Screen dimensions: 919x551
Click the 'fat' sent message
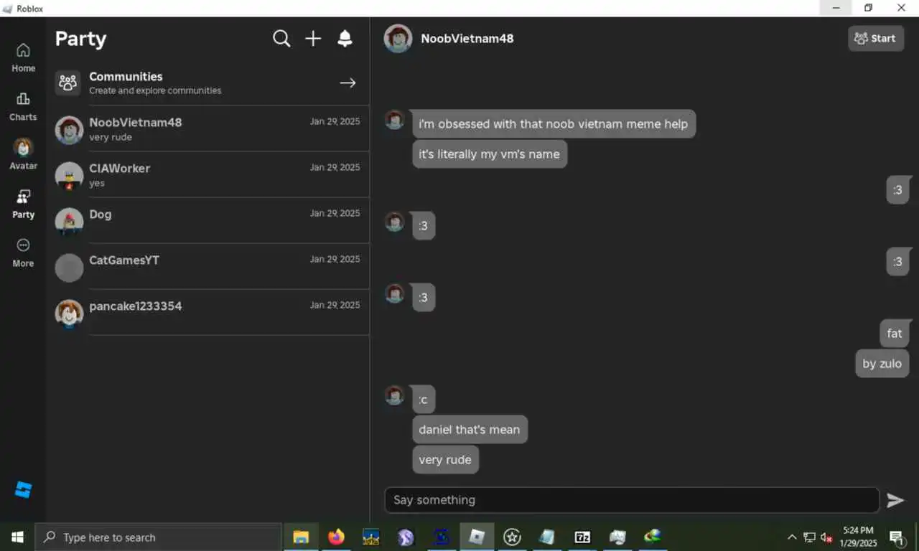tap(895, 334)
